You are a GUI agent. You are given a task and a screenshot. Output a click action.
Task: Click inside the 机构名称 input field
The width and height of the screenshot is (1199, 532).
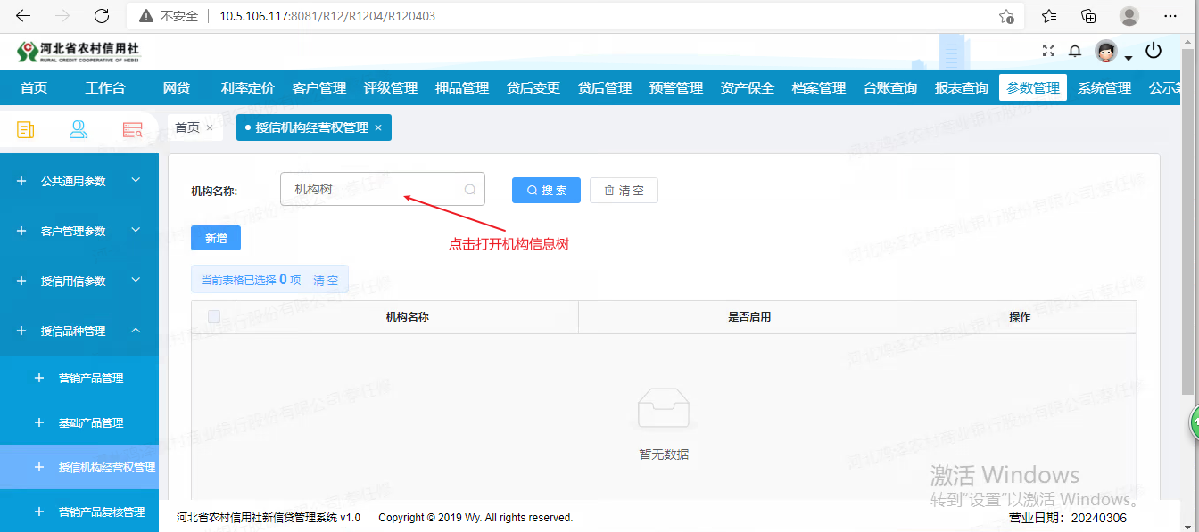pyautogui.click(x=375, y=189)
